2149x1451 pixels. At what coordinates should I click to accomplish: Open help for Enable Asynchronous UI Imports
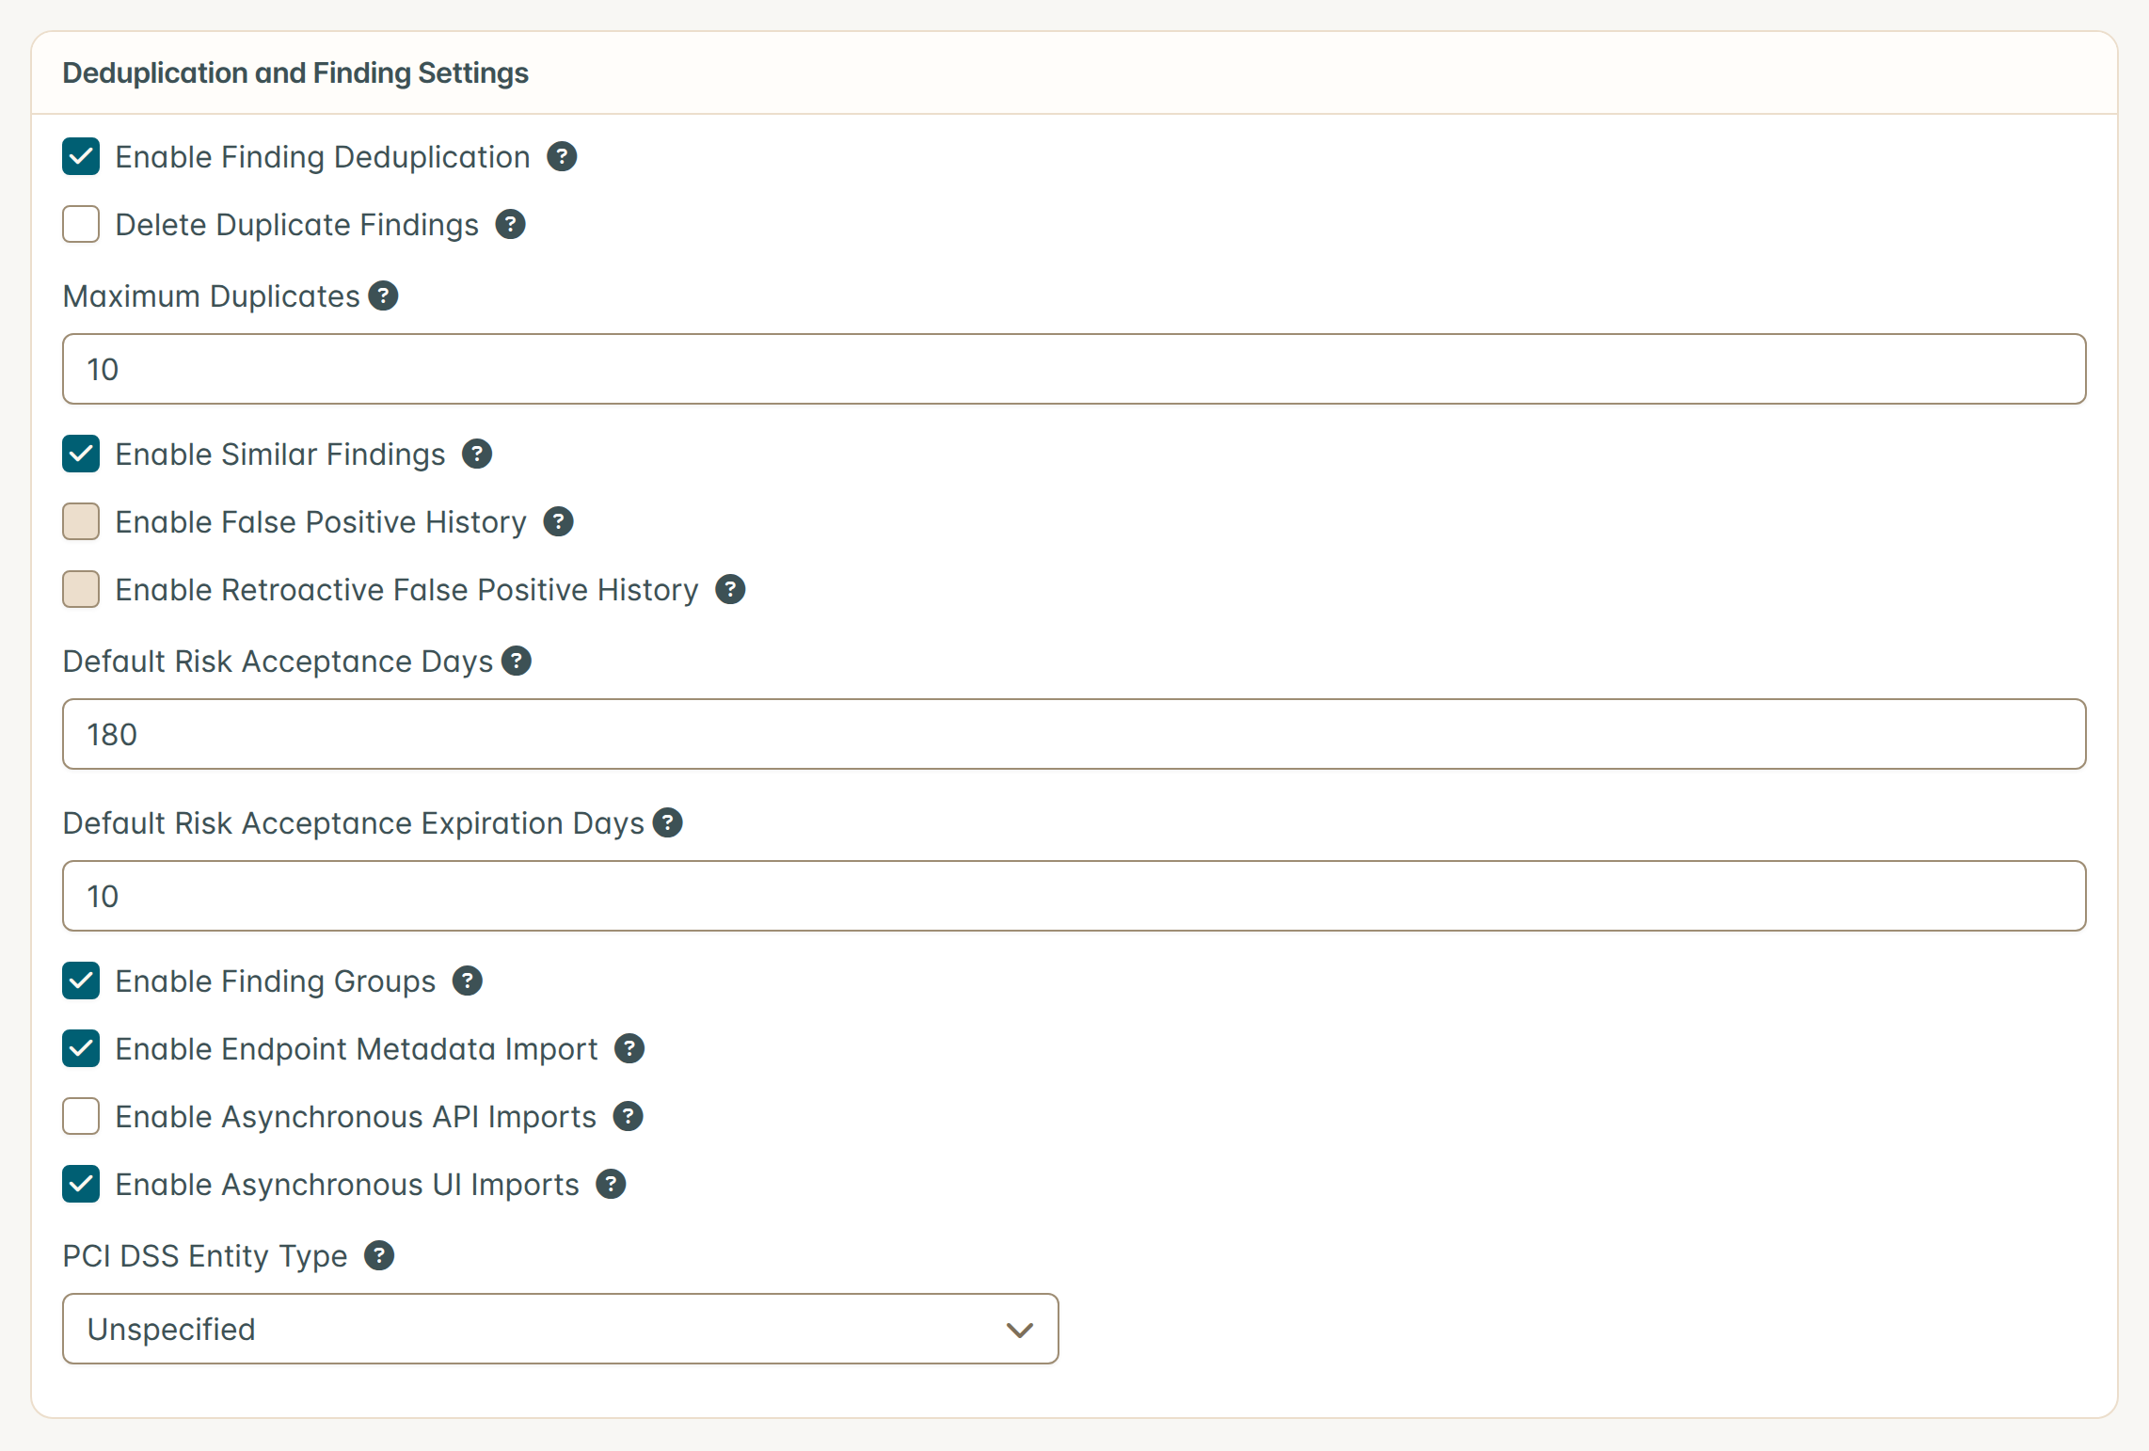(611, 1184)
